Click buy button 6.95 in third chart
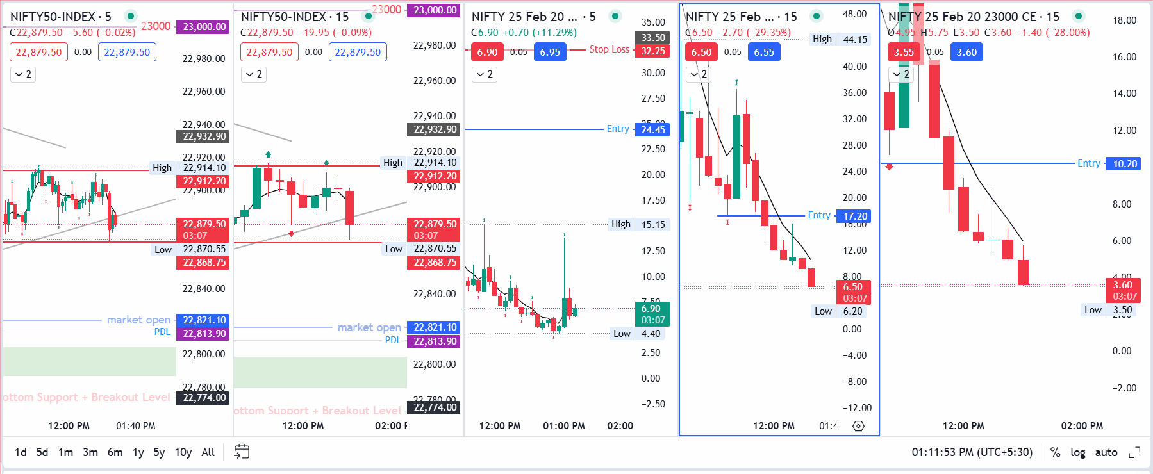The image size is (1153, 474). point(550,52)
